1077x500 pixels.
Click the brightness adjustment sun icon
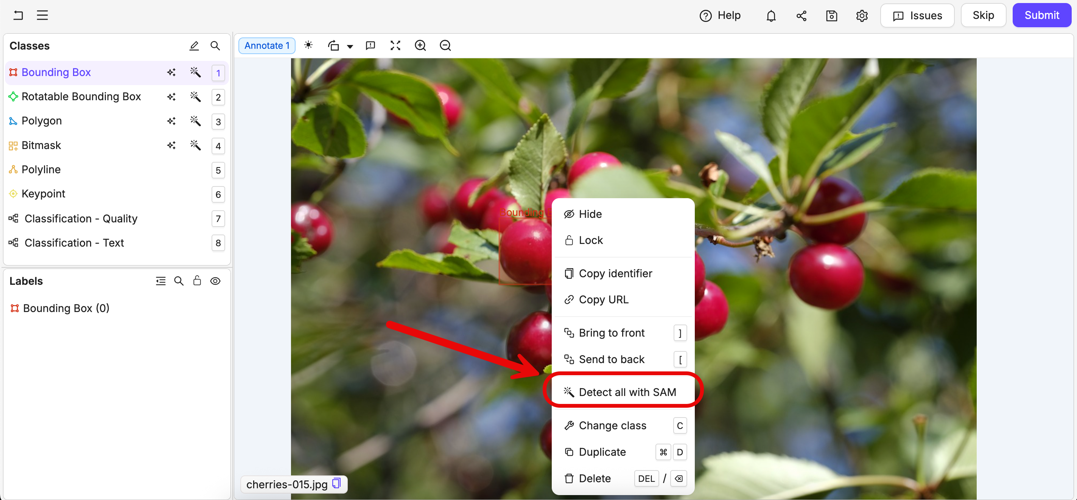(308, 45)
